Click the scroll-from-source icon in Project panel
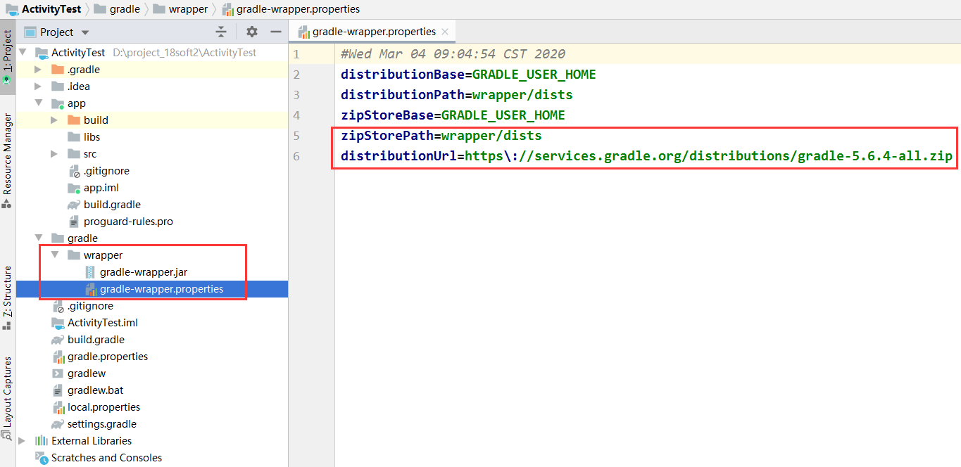Screen dimensions: 961x467 click(x=221, y=32)
